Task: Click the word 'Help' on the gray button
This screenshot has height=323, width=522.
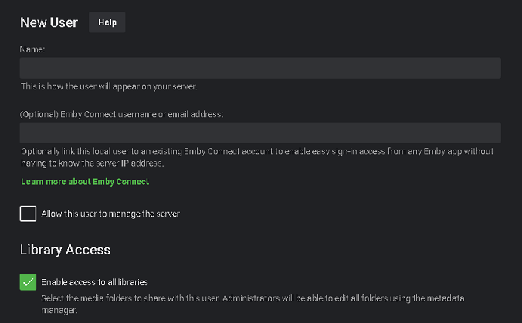Action: [x=107, y=22]
